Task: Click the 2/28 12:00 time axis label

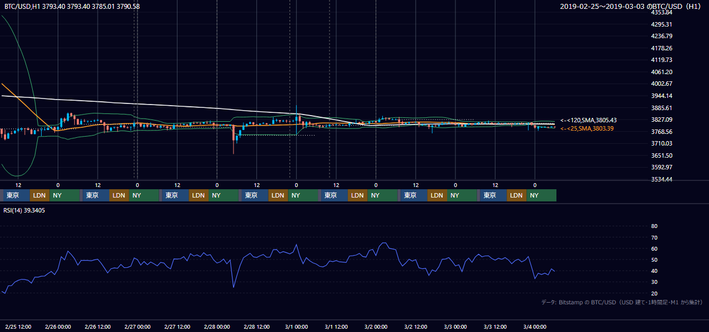Action: pyautogui.click(x=257, y=326)
